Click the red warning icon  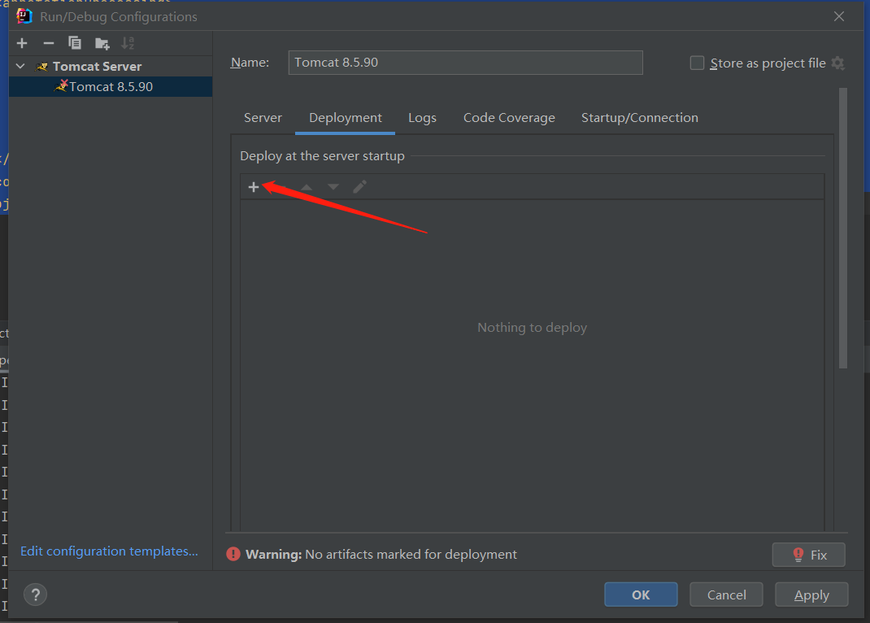click(x=233, y=554)
